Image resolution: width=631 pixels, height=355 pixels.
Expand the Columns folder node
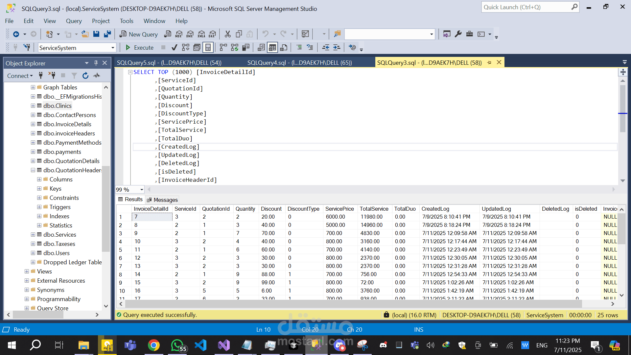[x=39, y=179]
